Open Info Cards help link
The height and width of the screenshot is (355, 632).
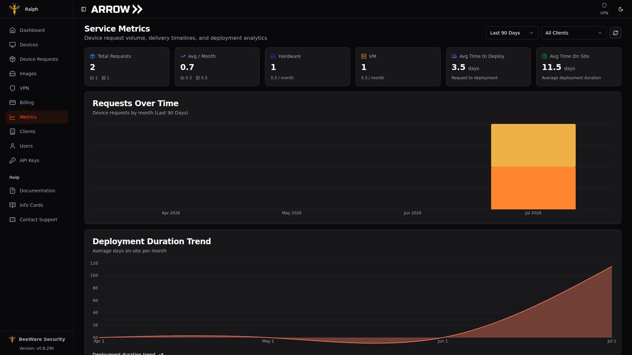coord(37,205)
